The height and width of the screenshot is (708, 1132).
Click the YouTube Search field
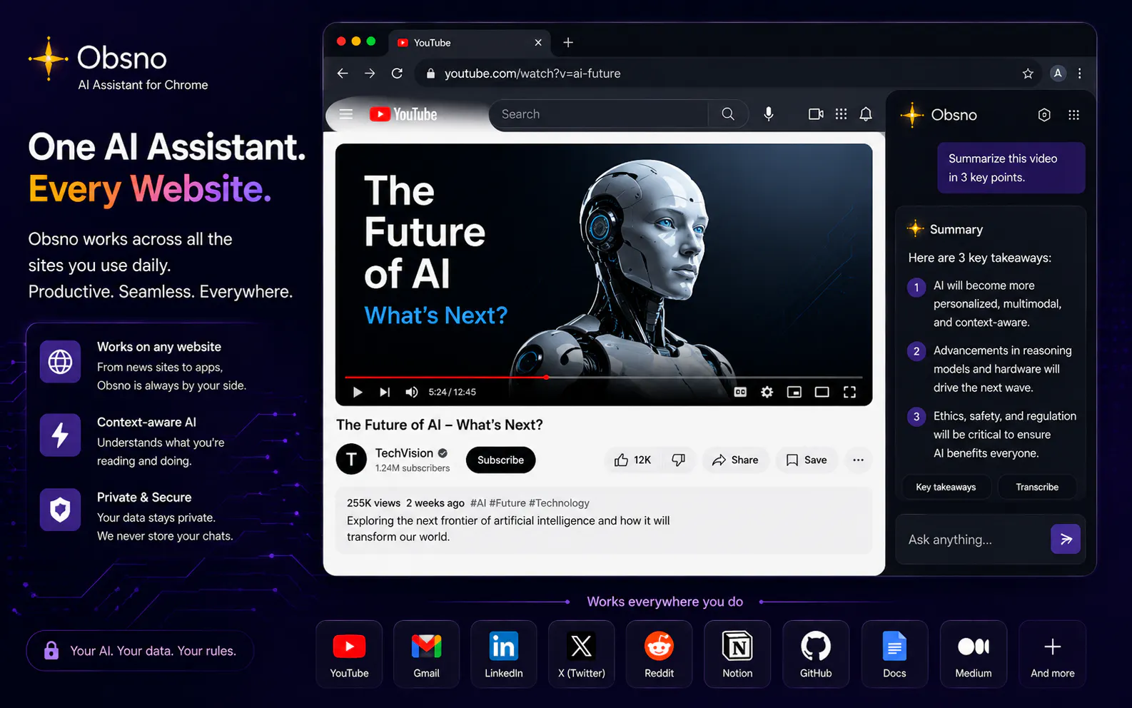point(600,114)
